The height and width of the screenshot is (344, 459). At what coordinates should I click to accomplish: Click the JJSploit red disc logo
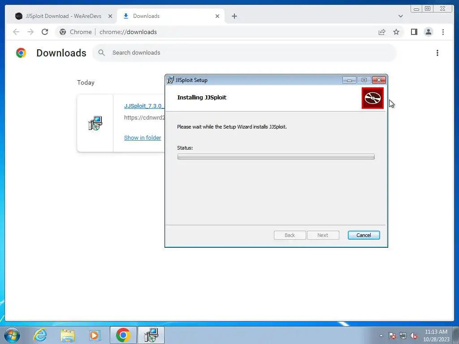[372, 98]
